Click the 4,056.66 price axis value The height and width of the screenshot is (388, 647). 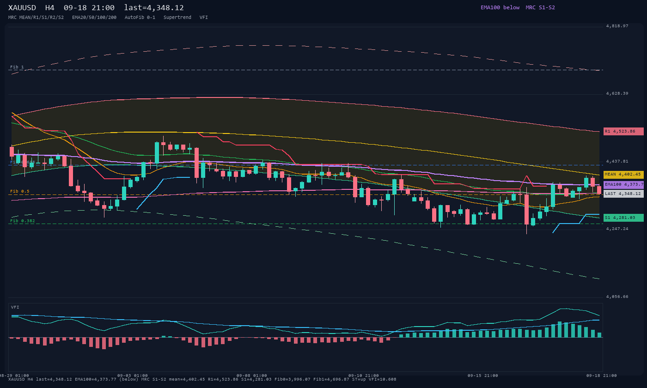(x=617, y=297)
